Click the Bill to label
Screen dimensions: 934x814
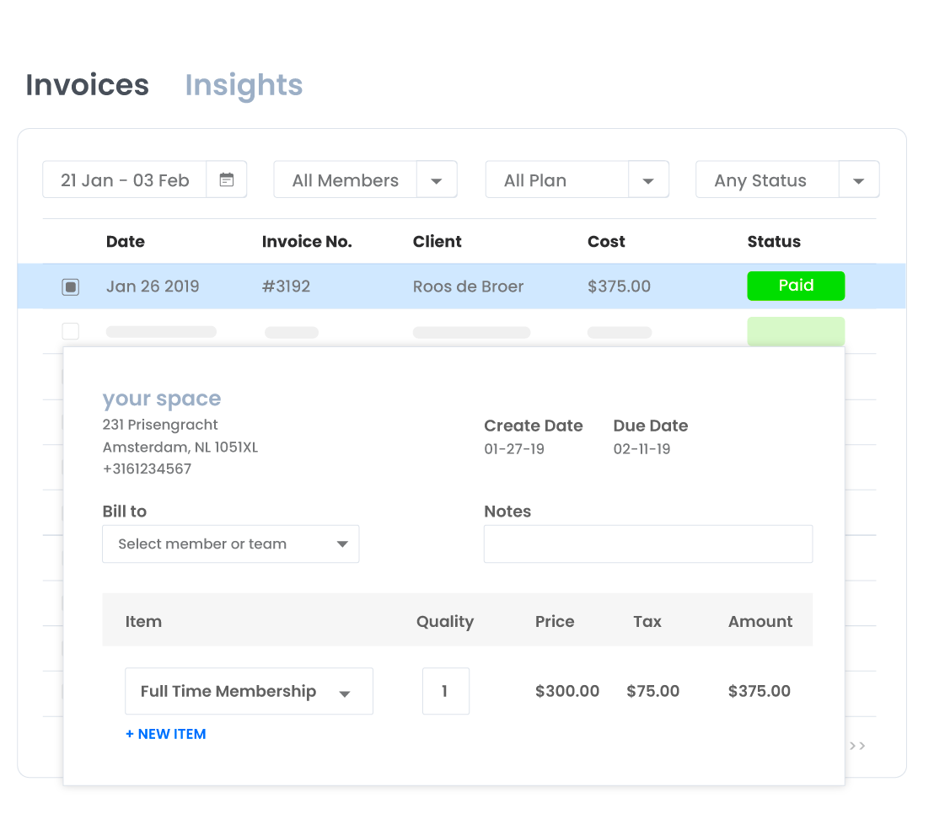pos(125,511)
